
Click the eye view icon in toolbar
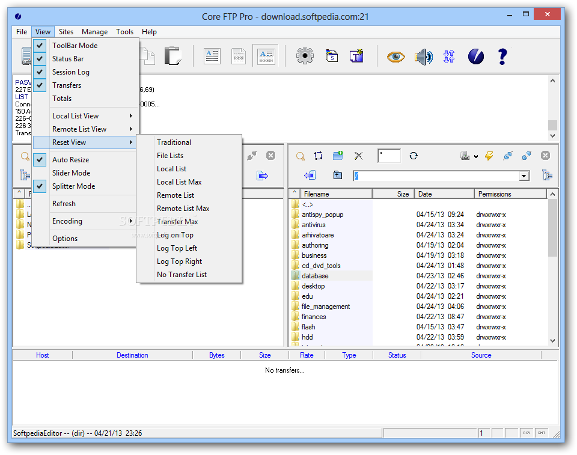pos(395,56)
